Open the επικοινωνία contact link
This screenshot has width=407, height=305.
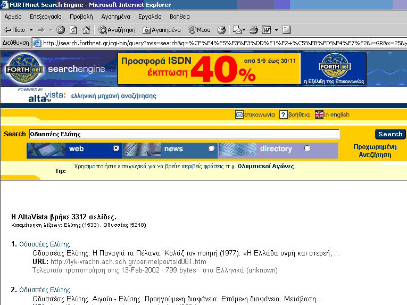pos(259,114)
